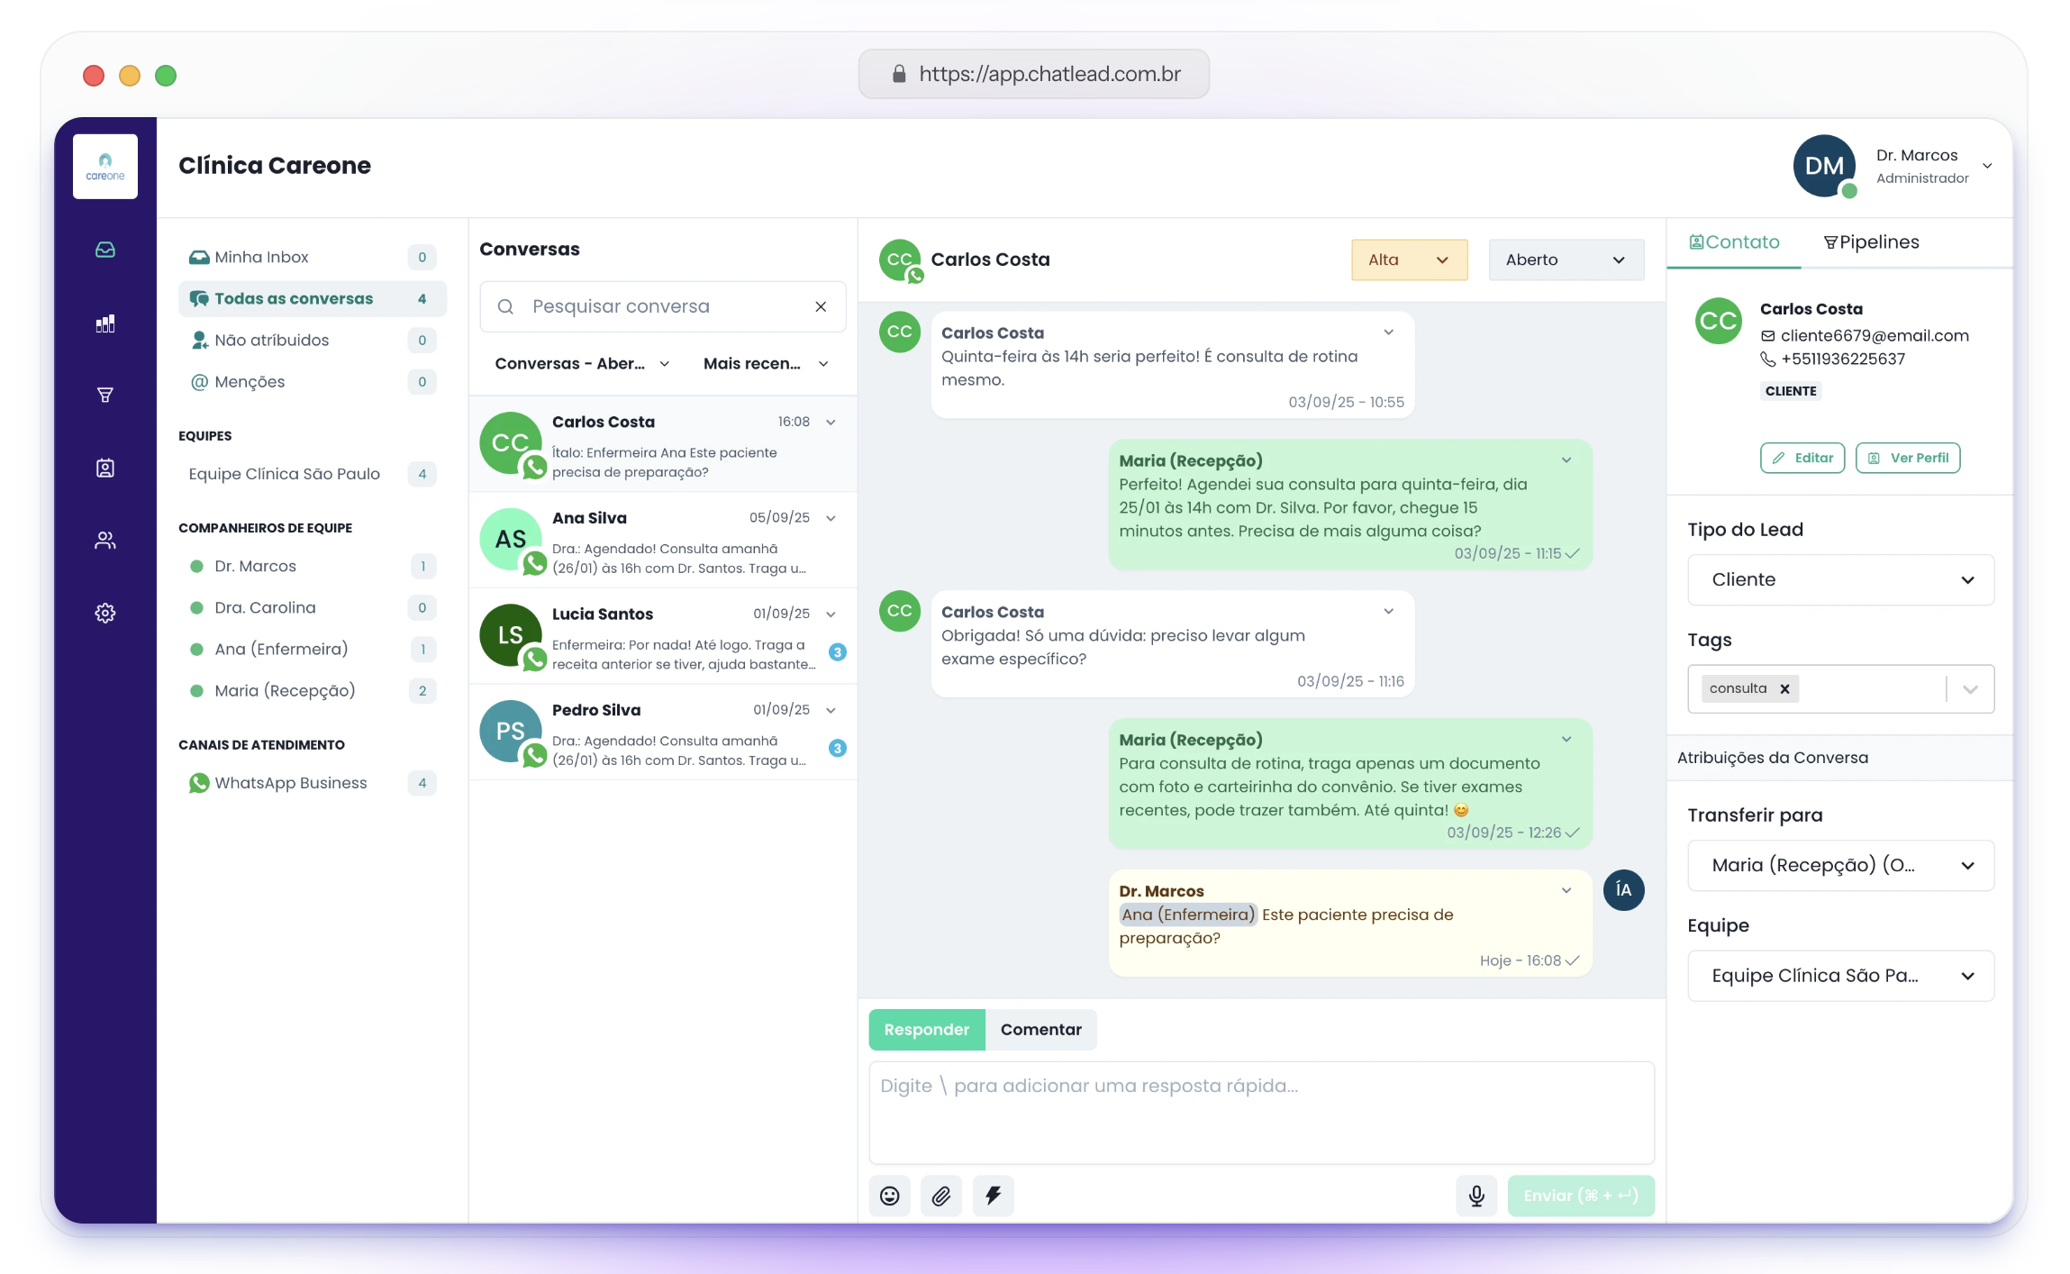
Task: Open the settings gear sidebar icon
Action: click(105, 614)
